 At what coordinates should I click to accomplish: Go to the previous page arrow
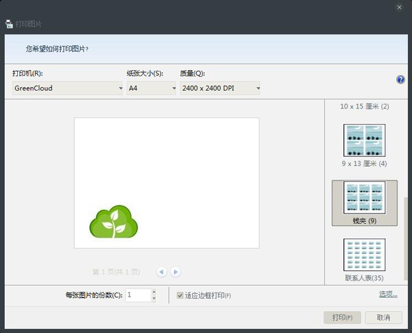(161, 271)
